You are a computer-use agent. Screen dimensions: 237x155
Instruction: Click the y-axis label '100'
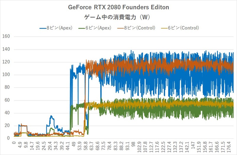pyautogui.click(x=6, y=75)
